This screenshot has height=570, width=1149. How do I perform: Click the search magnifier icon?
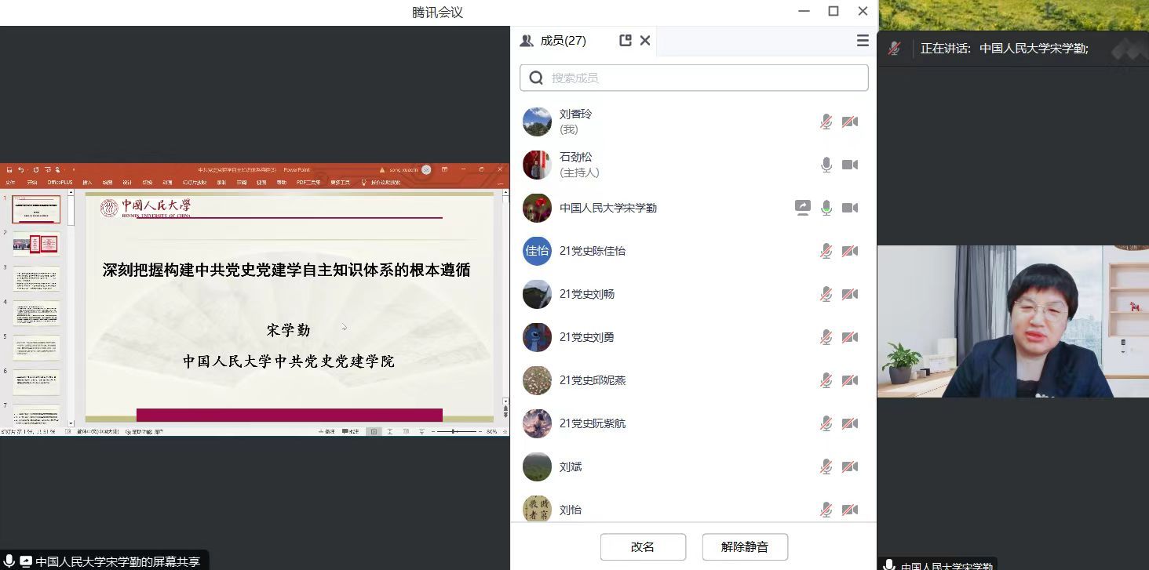536,78
